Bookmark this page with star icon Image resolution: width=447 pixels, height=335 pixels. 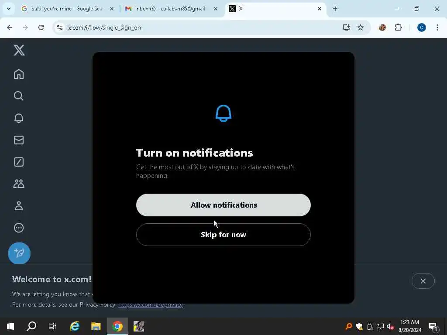tap(361, 27)
